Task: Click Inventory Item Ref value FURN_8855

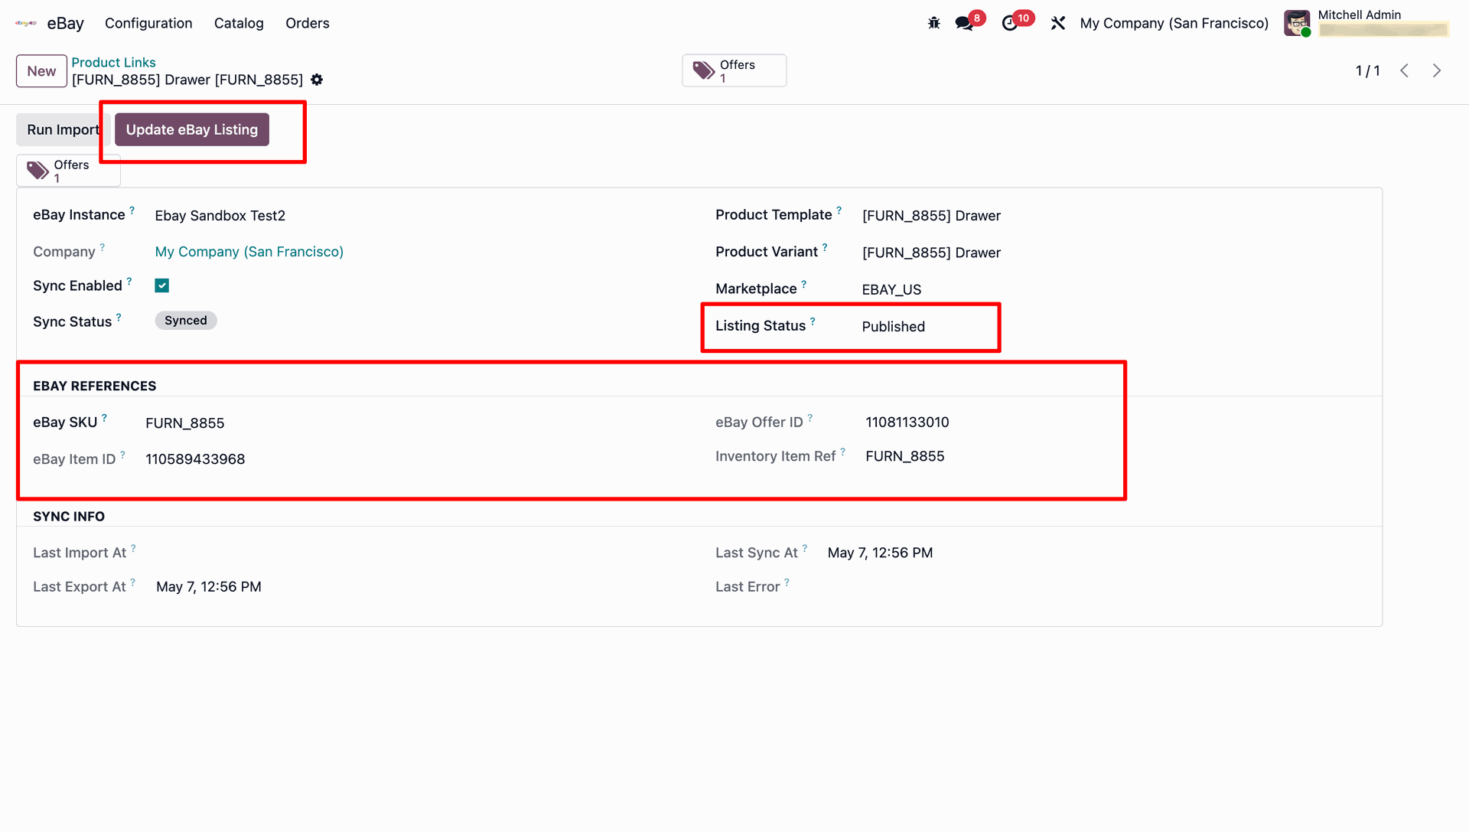Action: pyautogui.click(x=905, y=456)
